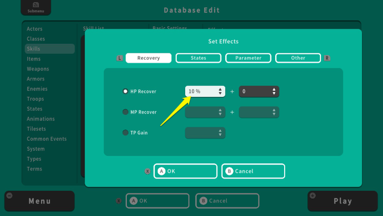Image resolution: width=383 pixels, height=216 pixels.
Task: Open Weapons in the database list
Action: pyautogui.click(x=38, y=69)
